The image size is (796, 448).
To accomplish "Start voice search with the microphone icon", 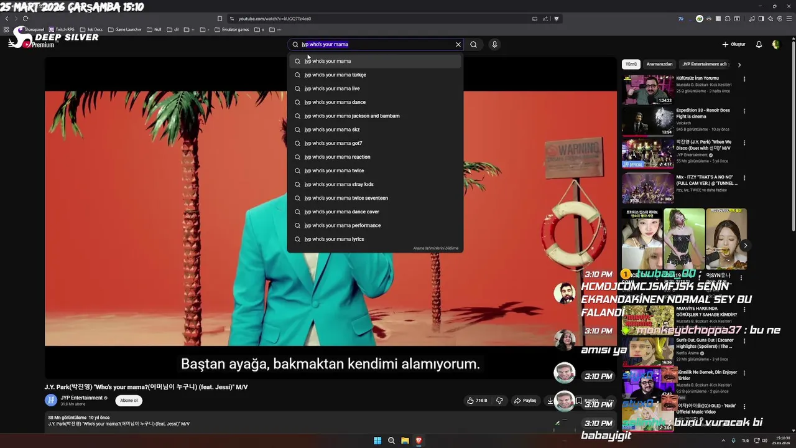I will coord(494,44).
